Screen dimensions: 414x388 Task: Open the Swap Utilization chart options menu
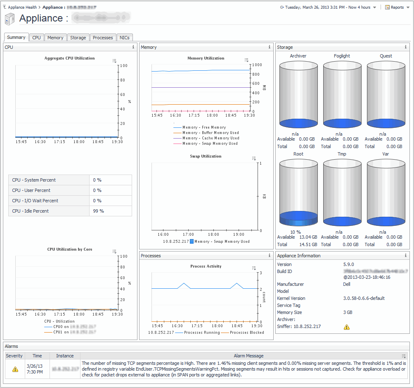254,158
